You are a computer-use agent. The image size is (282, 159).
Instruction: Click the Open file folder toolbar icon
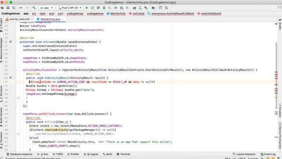(x=2, y=8)
